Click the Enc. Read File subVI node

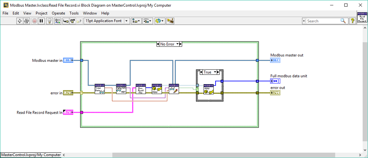141,89
